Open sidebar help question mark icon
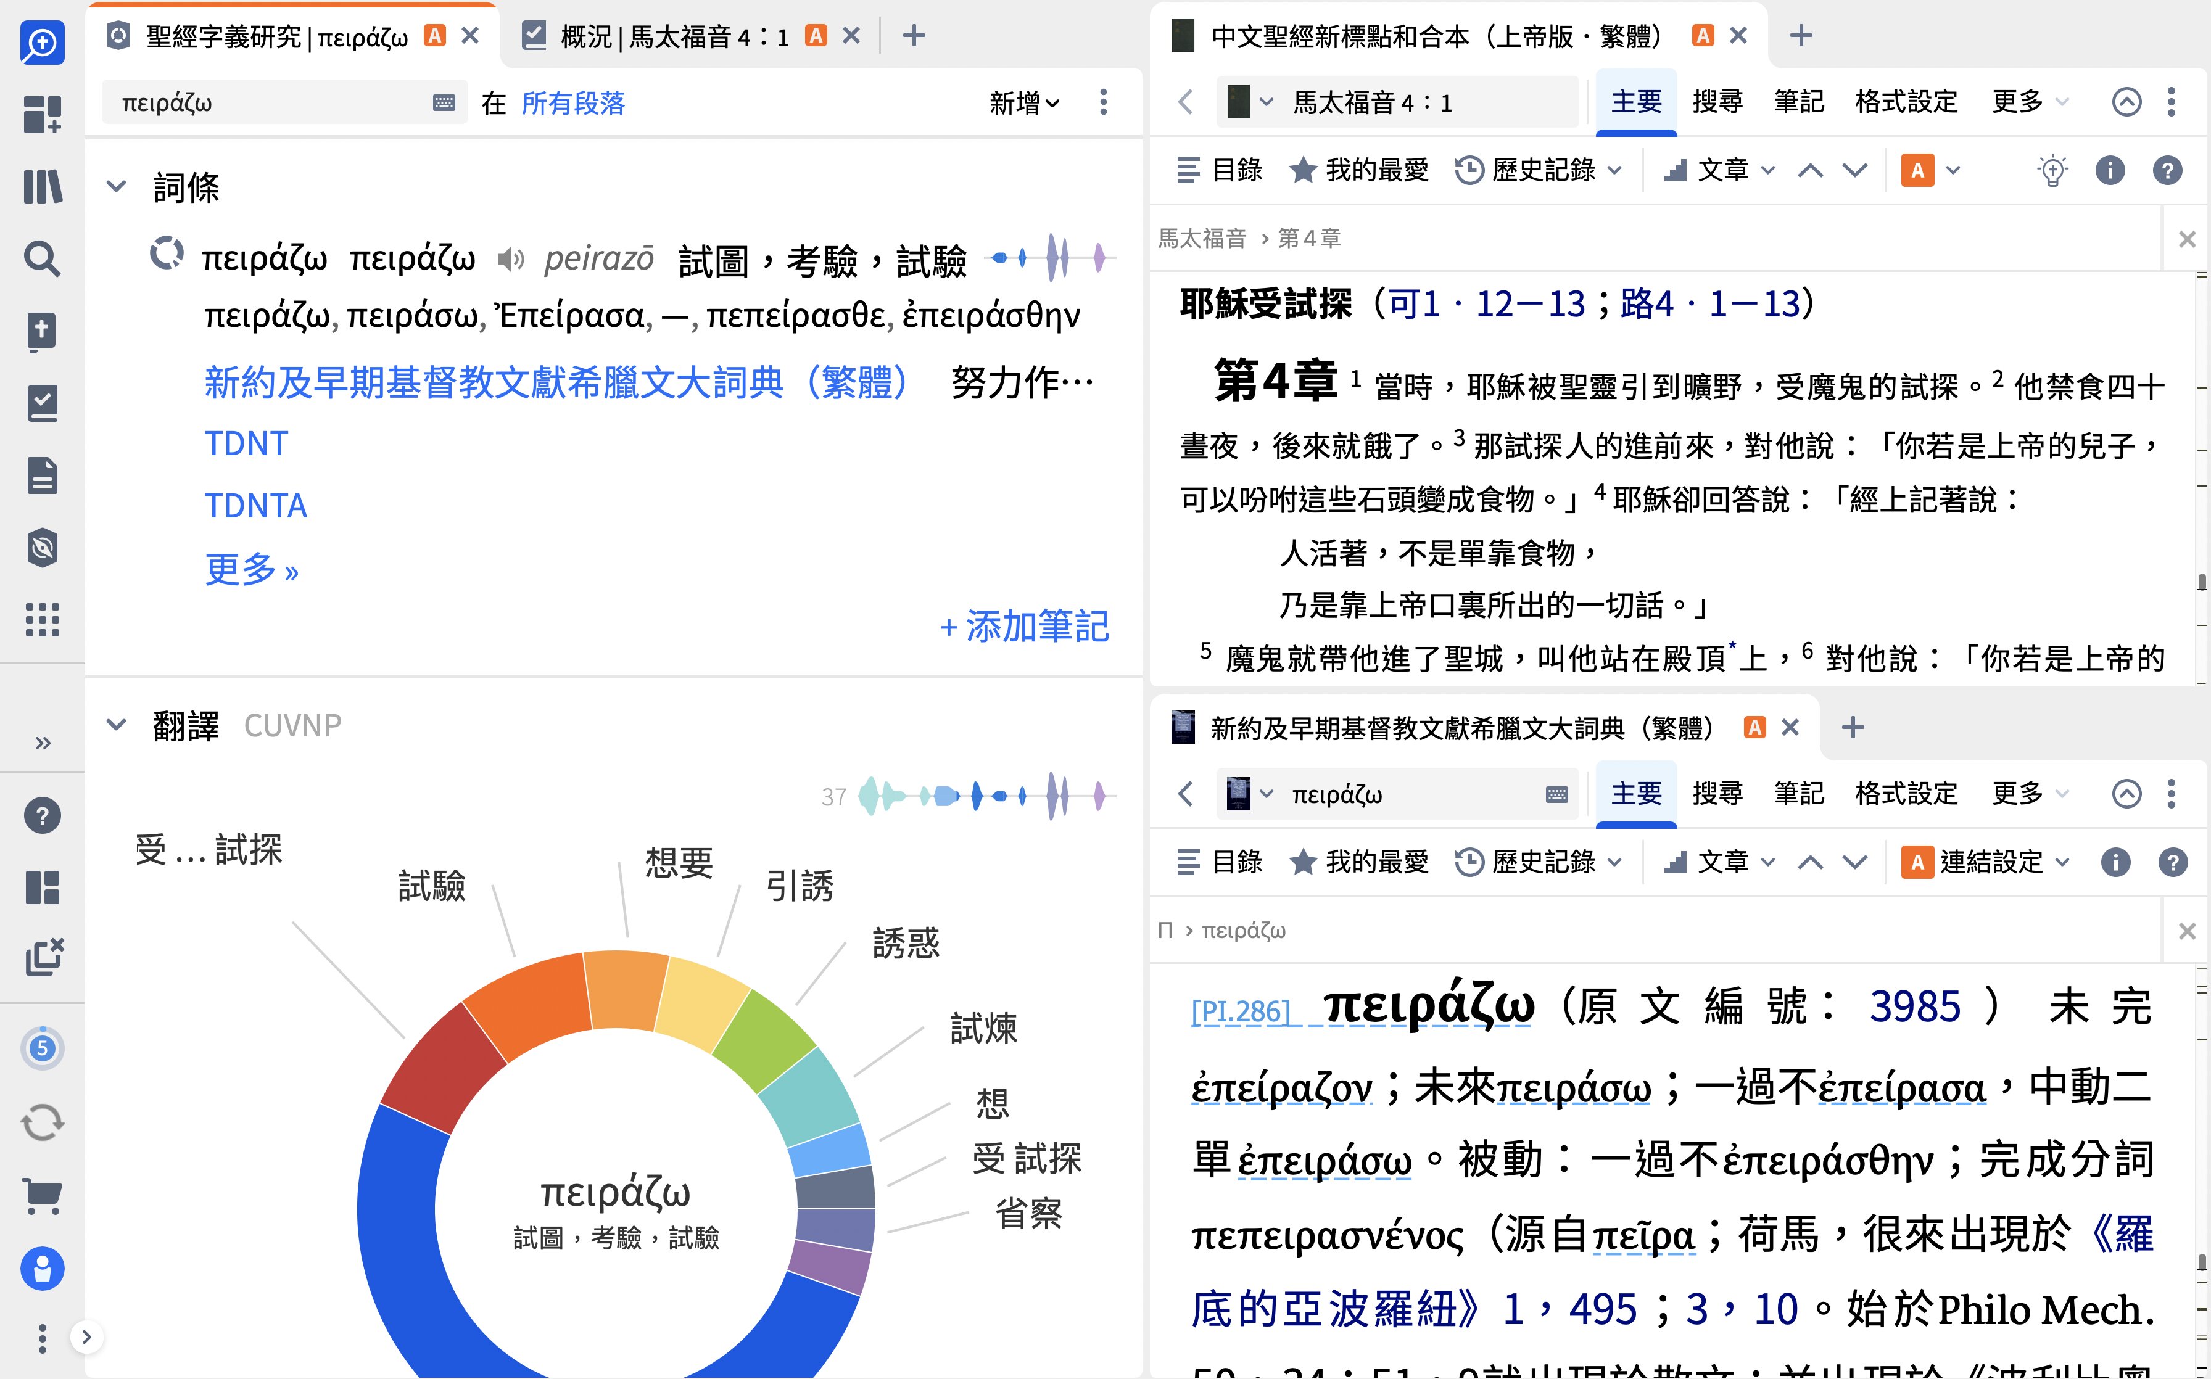The height and width of the screenshot is (1379, 2211). click(42, 815)
